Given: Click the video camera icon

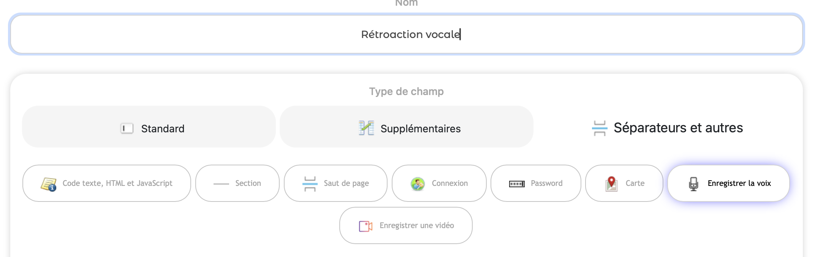Looking at the screenshot, I should click(366, 226).
